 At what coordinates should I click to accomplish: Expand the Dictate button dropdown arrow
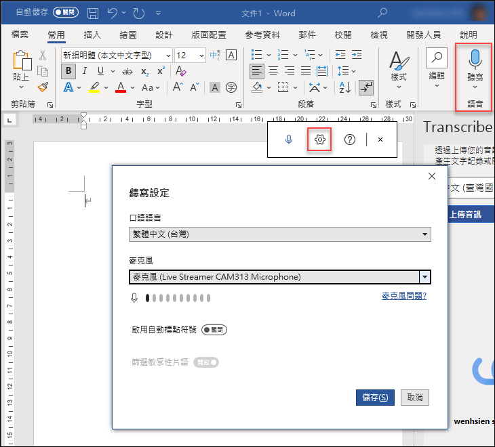475,87
